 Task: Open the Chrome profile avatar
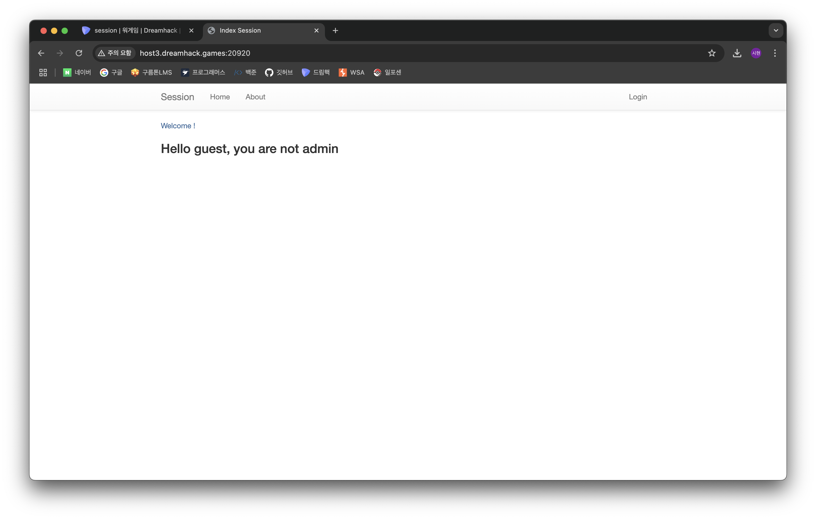point(756,53)
